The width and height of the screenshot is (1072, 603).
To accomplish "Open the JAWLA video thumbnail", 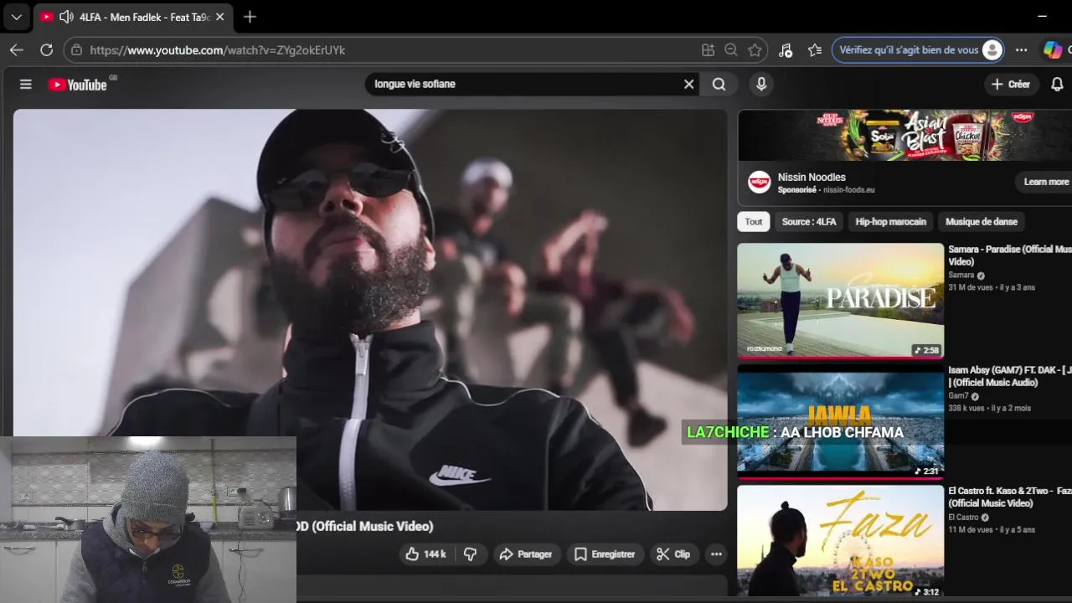I will 840,422.
